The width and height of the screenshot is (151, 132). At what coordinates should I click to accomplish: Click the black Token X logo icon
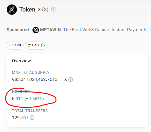(12, 10)
